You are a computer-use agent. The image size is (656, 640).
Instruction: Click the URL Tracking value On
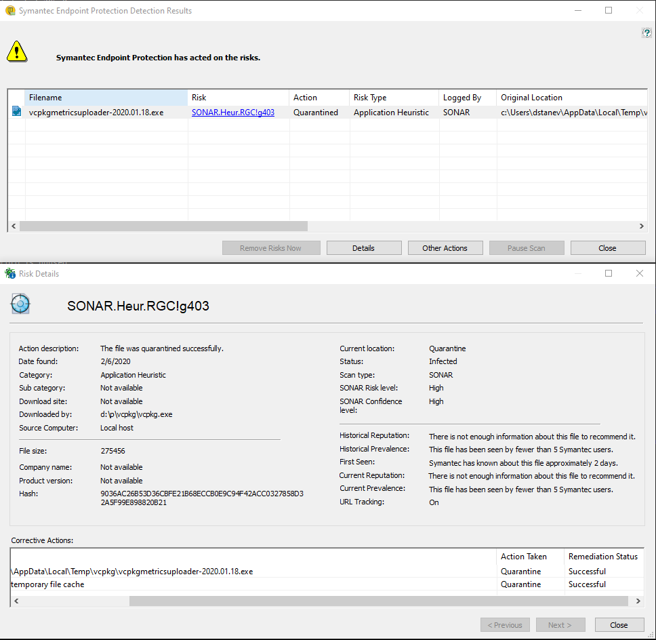[x=434, y=502]
